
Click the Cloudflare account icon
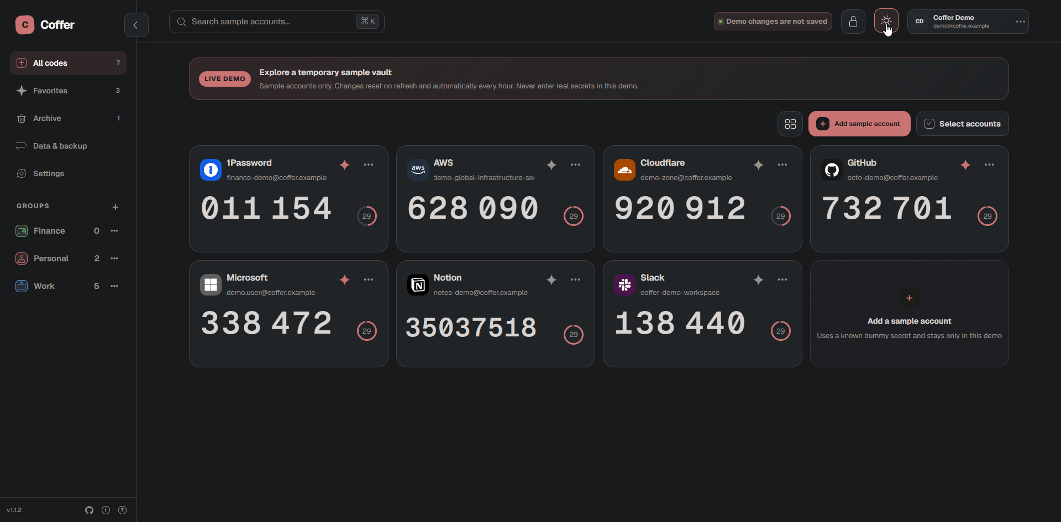pyautogui.click(x=624, y=170)
